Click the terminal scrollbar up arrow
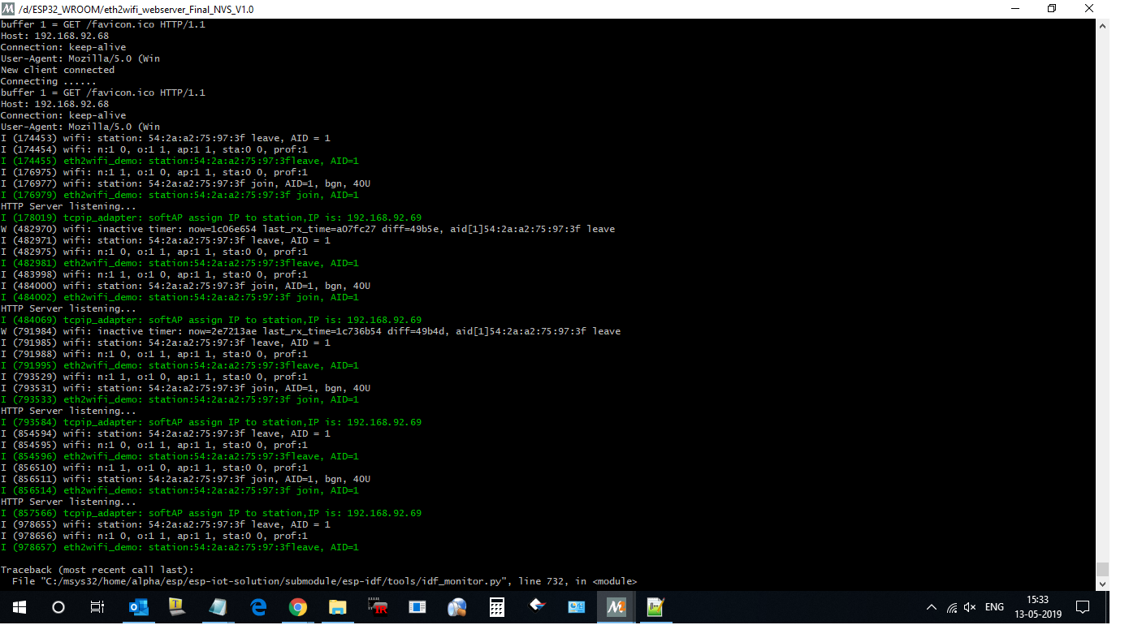Image resolution: width=1142 pixels, height=638 pixels. 1102,26
